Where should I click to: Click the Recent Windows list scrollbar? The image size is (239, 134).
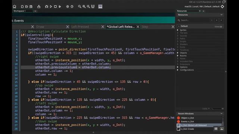(x=223, y=122)
